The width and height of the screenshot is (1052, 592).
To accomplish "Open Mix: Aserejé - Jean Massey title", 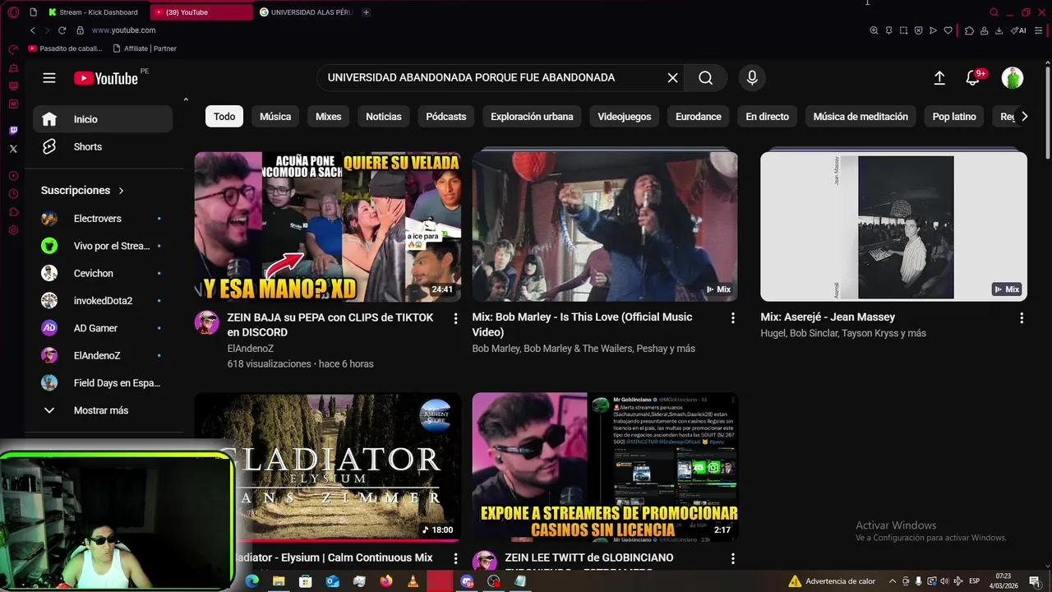I will click(x=828, y=317).
